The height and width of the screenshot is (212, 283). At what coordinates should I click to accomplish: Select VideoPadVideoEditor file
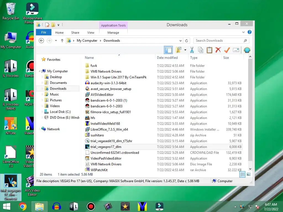(x=106, y=158)
